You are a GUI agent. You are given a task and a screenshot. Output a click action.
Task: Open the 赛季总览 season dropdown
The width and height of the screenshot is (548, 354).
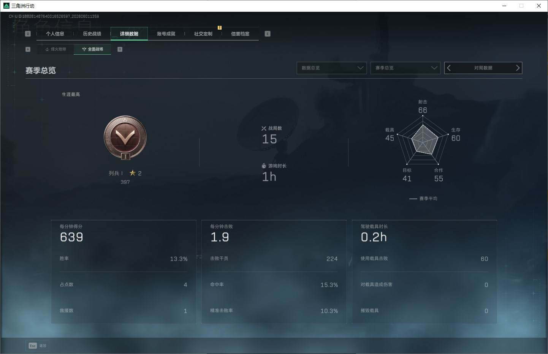point(405,68)
